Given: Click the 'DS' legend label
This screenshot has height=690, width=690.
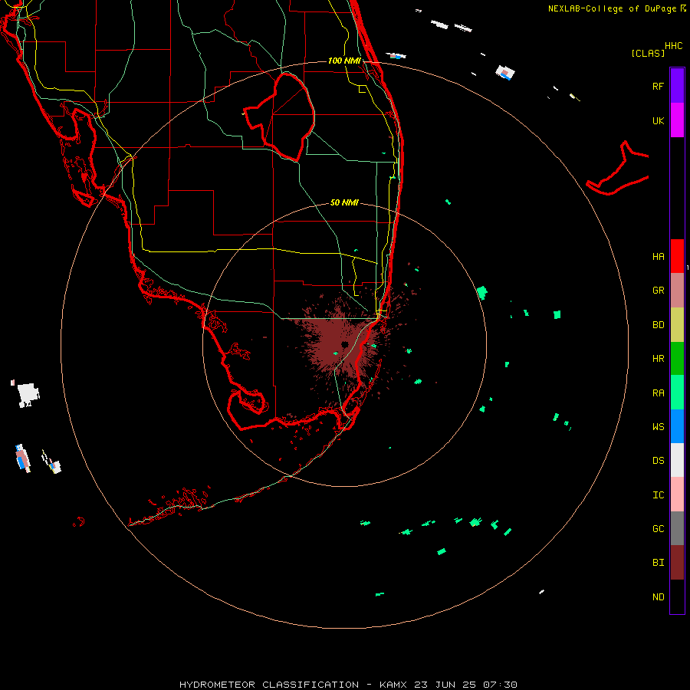Looking at the screenshot, I should [658, 461].
